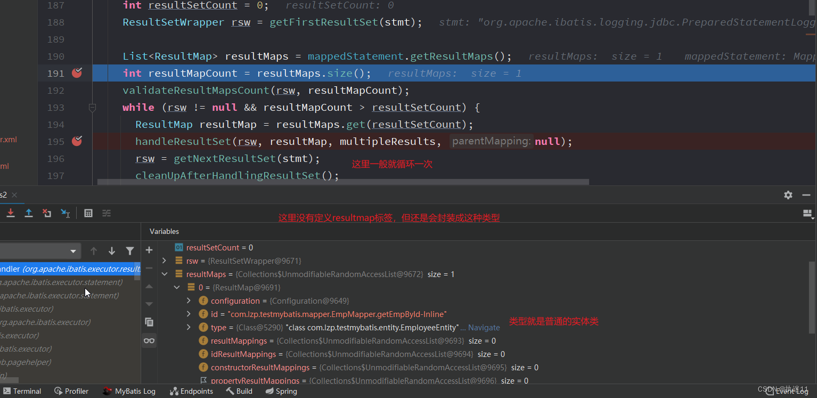Screen dimensions: 817x398
Task: Open the Evaluate Expression calculator icon
Action: tap(88, 213)
